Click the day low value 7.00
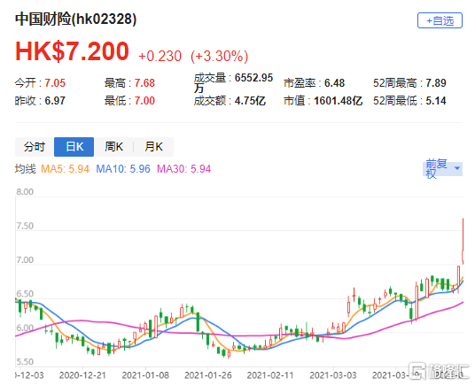 pyautogui.click(x=144, y=101)
